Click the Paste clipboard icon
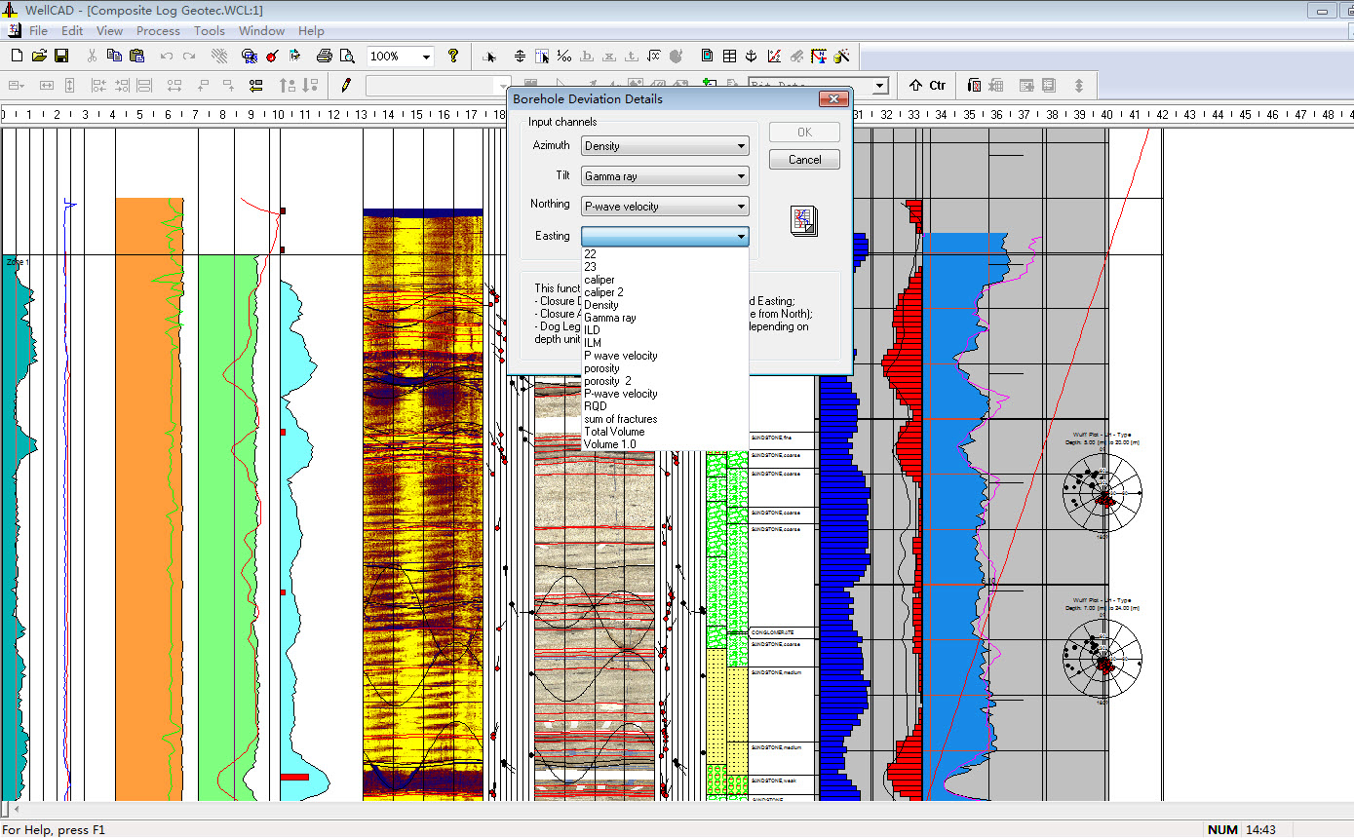 [136, 56]
